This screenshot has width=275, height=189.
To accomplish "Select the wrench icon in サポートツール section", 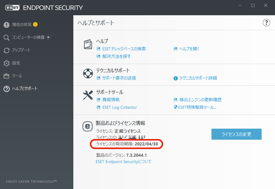I will (88, 95).
